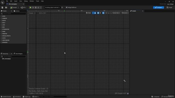Switch to Graph mode
This screenshot has width=175, height=98.
[170, 7]
